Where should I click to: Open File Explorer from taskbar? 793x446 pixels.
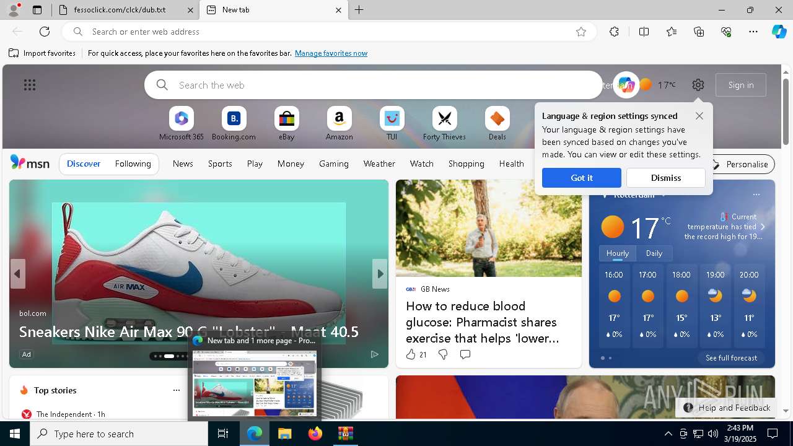[284, 434]
